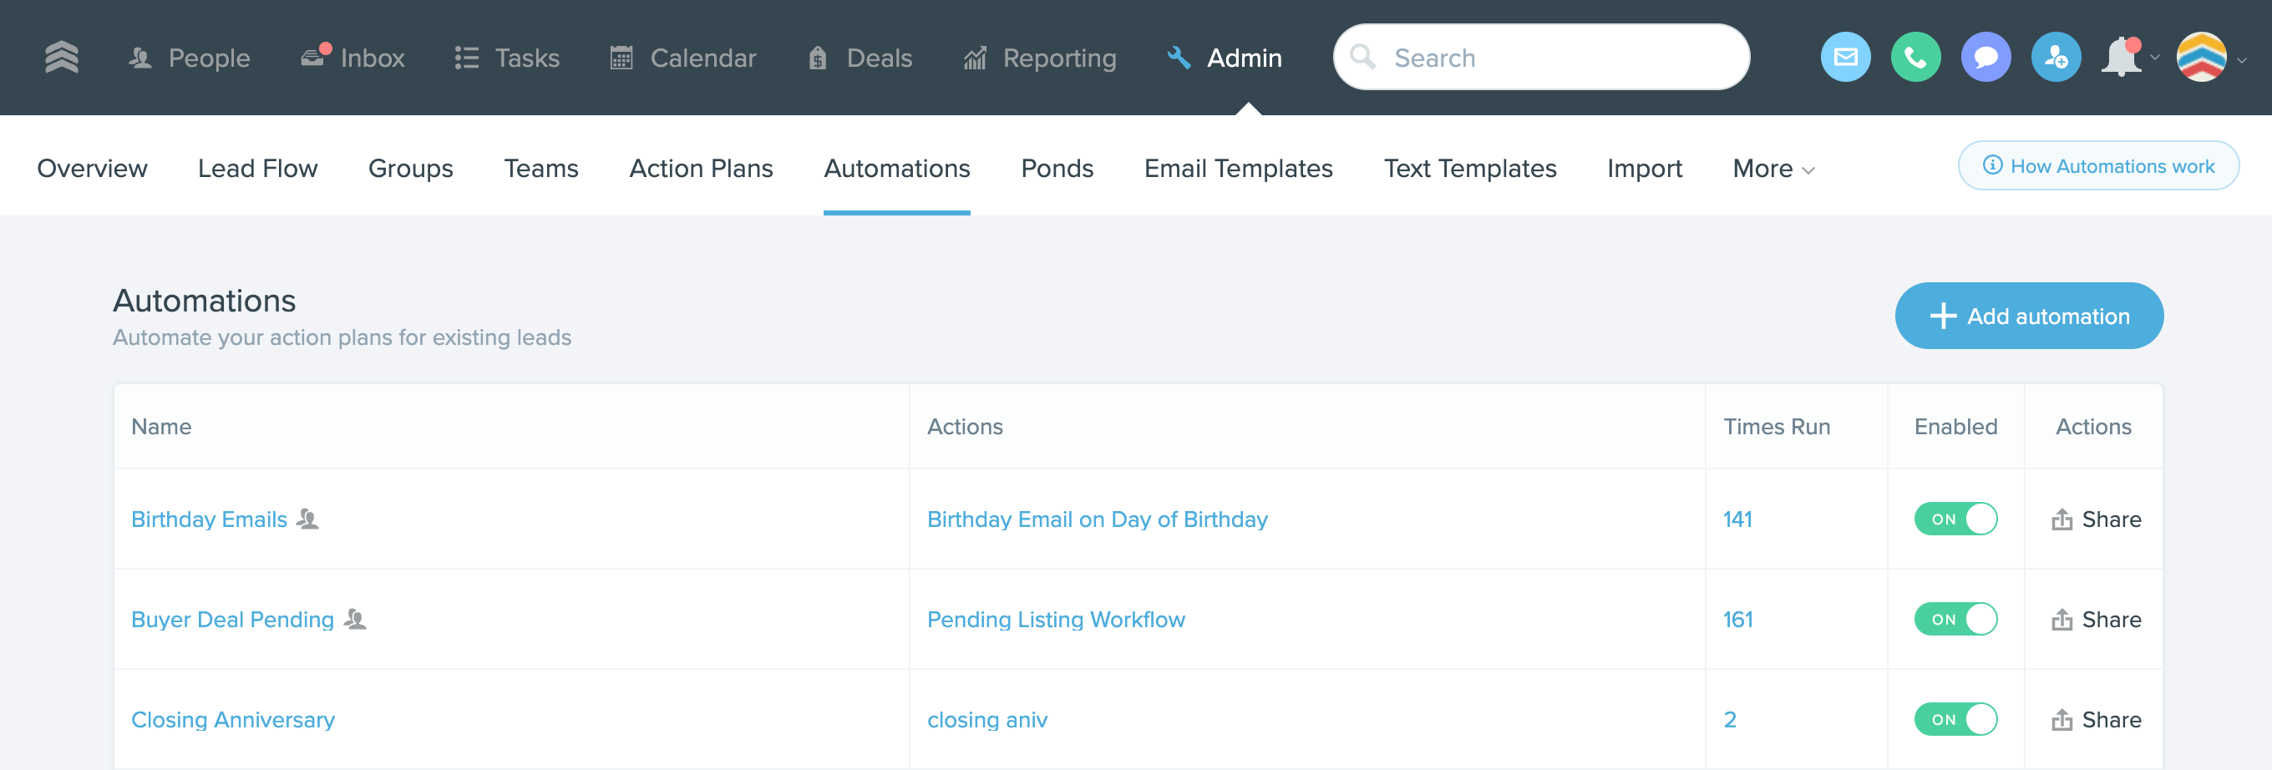Open the Deals section
The image size is (2272, 770).
click(860, 58)
